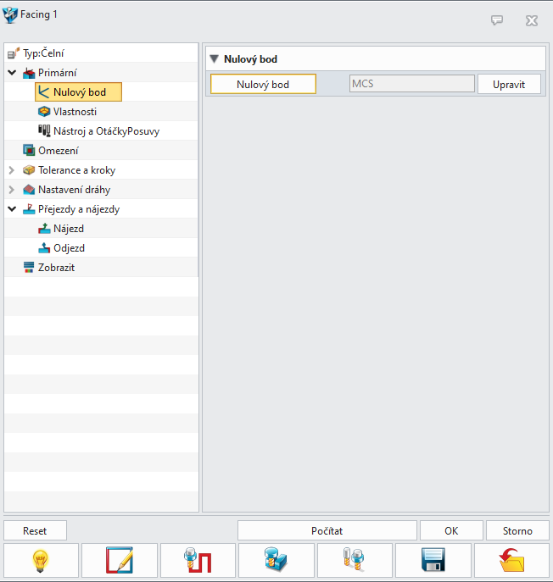Close the Facing 1 dialog
The height and width of the screenshot is (582, 553).
(x=532, y=20)
